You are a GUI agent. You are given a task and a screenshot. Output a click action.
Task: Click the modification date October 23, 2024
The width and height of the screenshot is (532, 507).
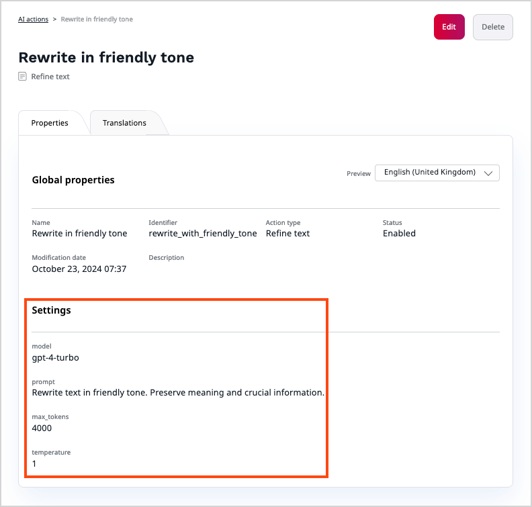[79, 269]
